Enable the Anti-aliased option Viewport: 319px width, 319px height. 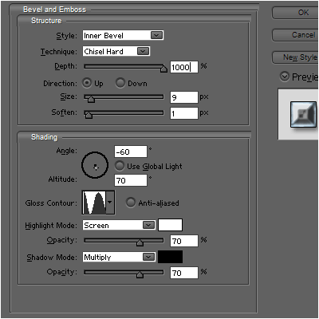(x=130, y=203)
